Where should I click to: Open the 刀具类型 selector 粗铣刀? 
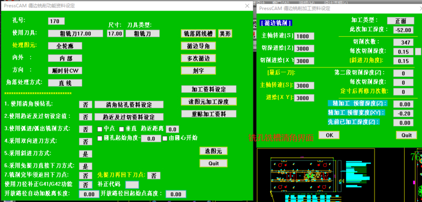click(x=142, y=34)
